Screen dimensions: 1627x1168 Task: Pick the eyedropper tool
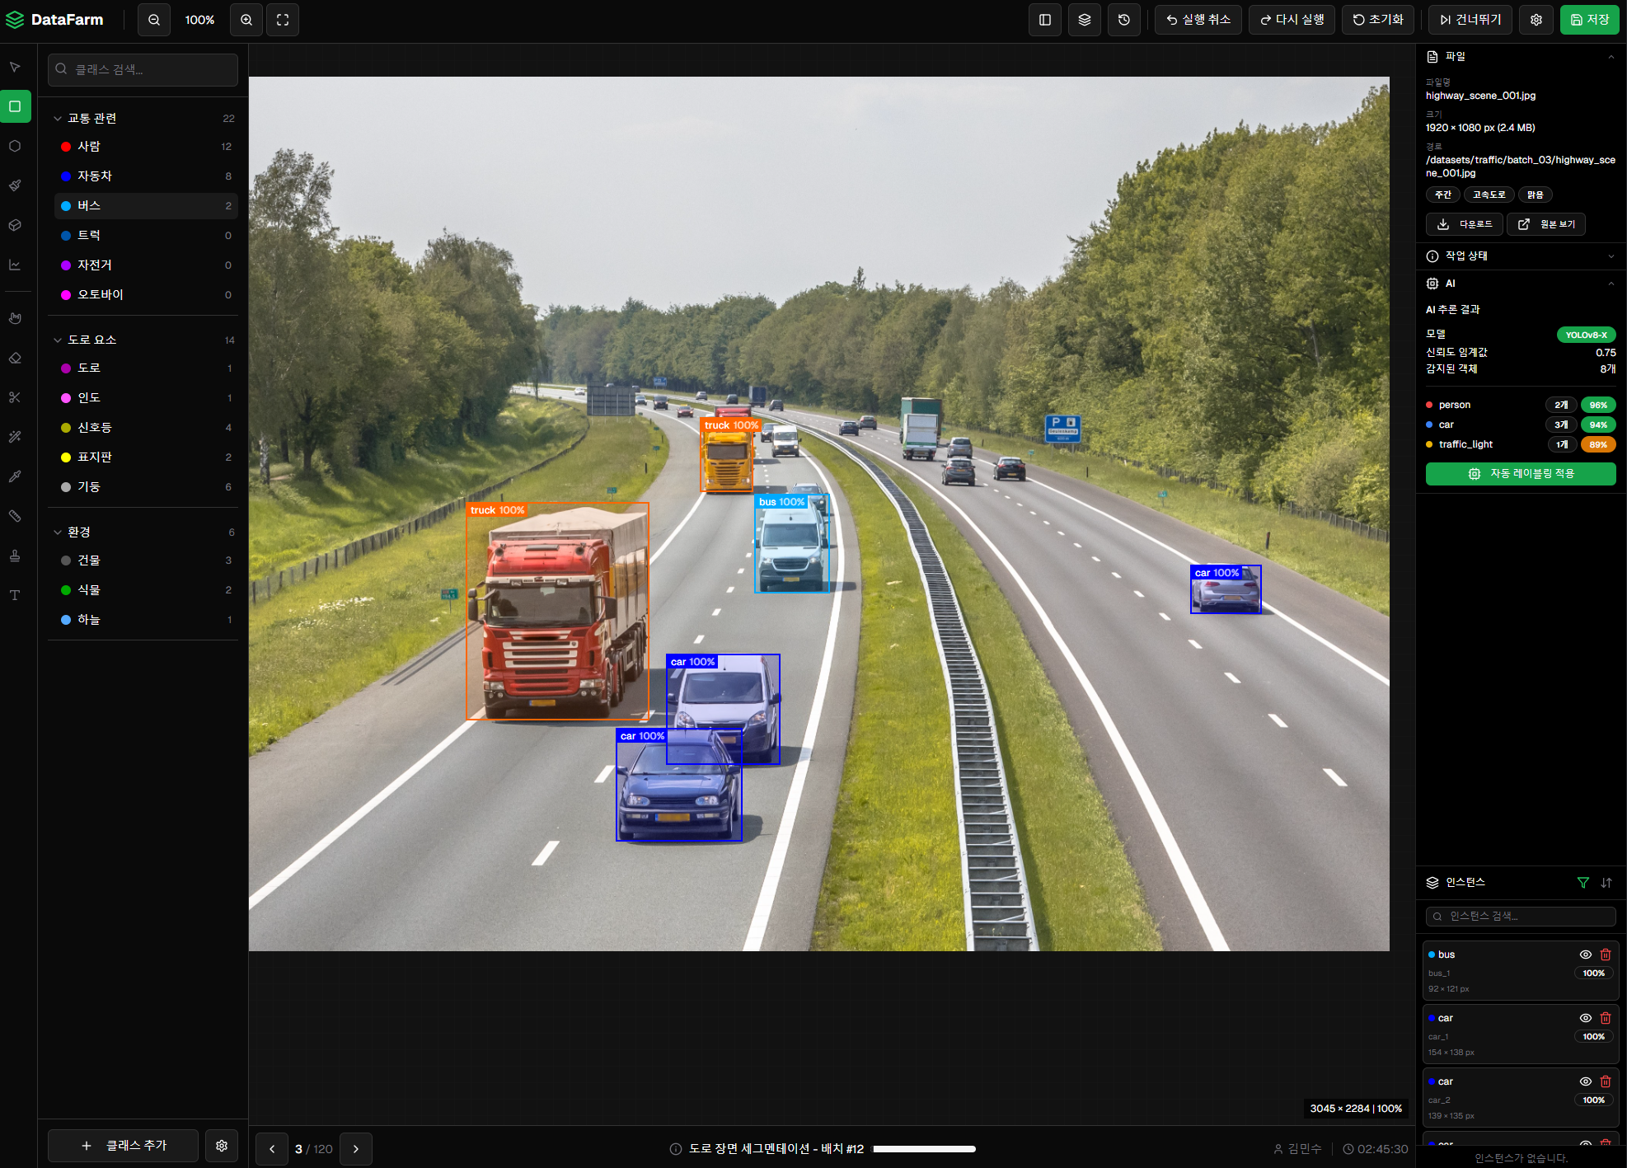(x=15, y=476)
